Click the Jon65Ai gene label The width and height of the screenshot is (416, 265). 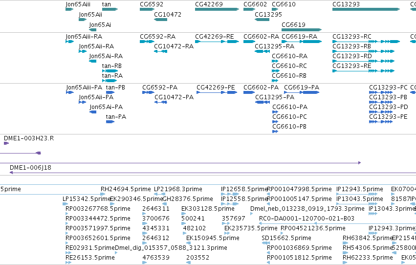pos(100,24)
